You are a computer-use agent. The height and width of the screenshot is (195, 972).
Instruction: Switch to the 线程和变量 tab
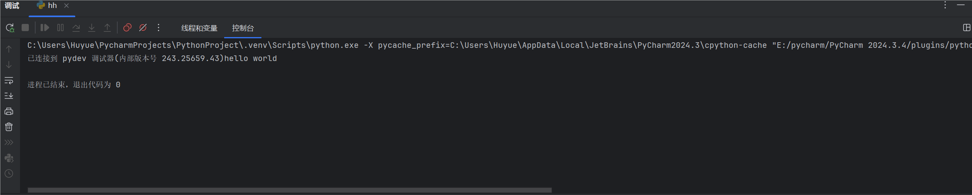point(199,28)
